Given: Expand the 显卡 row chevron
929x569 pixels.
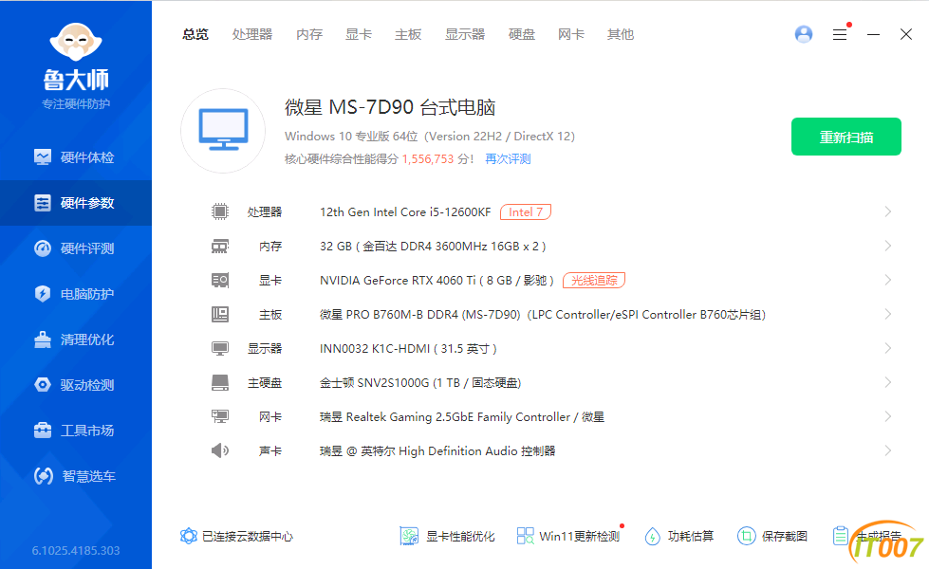Looking at the screenshot, I should pyautogui.click(x=887, y=280).
